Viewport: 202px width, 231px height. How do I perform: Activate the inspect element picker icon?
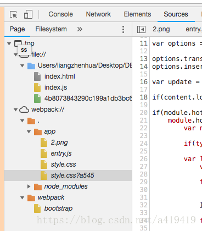point(13,14)
